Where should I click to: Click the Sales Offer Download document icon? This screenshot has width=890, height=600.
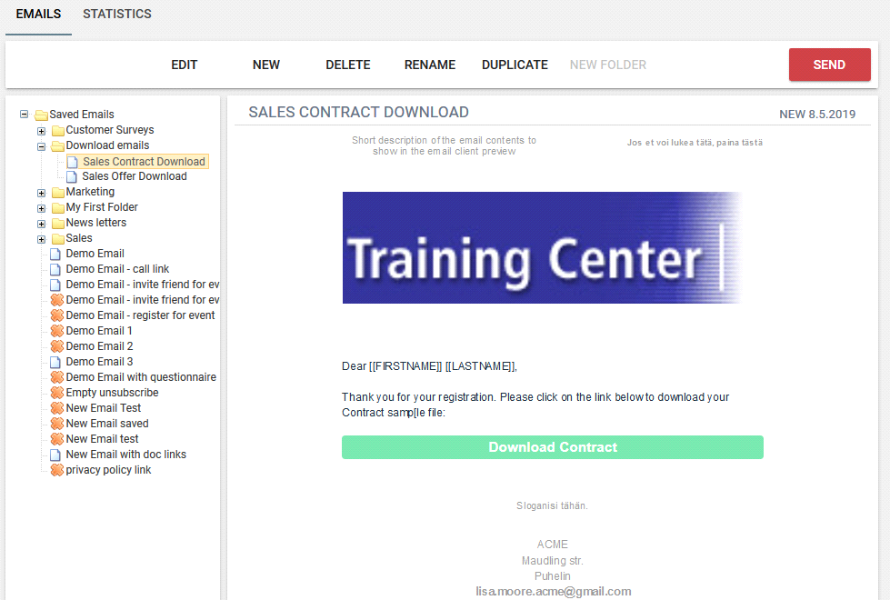[72, 176]
